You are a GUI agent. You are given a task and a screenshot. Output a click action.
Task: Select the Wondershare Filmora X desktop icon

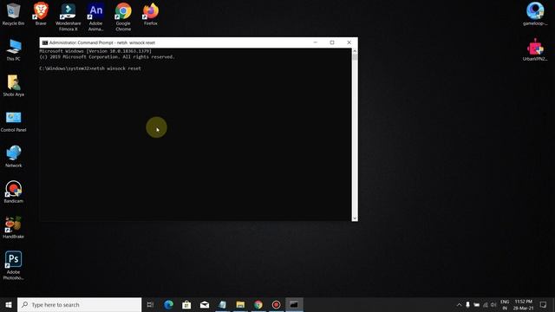pos(68,16)
